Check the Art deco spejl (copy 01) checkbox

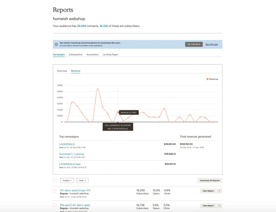54,191
